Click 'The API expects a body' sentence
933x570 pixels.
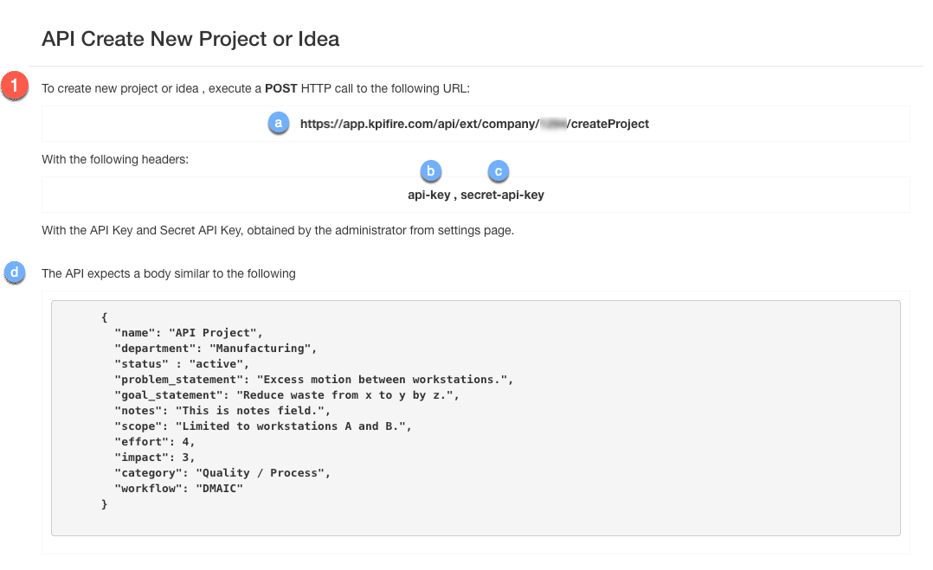(x=169, y=273)
